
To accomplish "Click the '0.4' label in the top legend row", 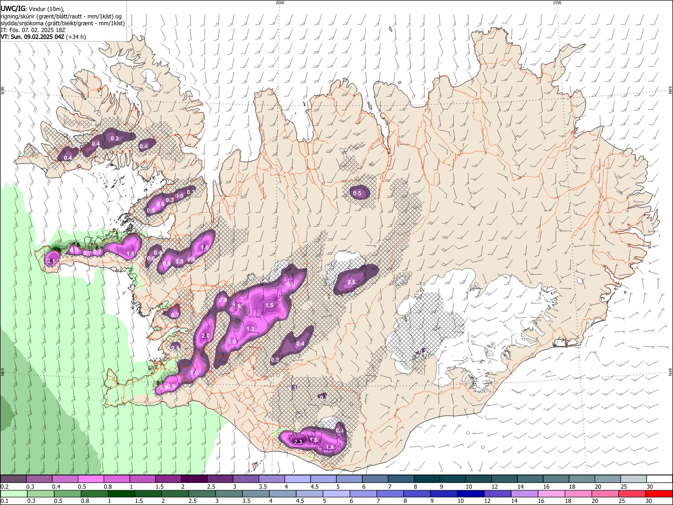I will [x=56, y=487].
